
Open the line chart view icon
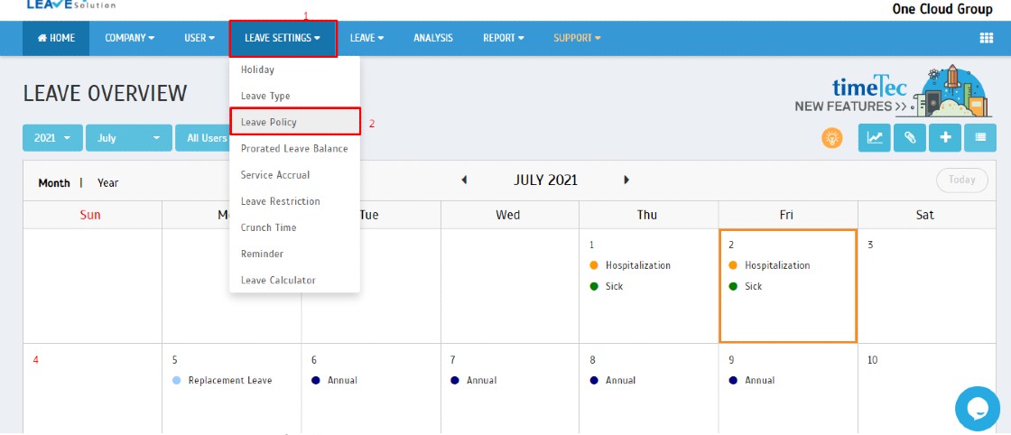pyautogui.click(x=875, y=138)
